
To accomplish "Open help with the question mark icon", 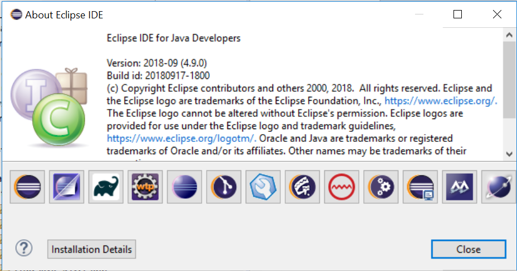I will click(25, 248).
